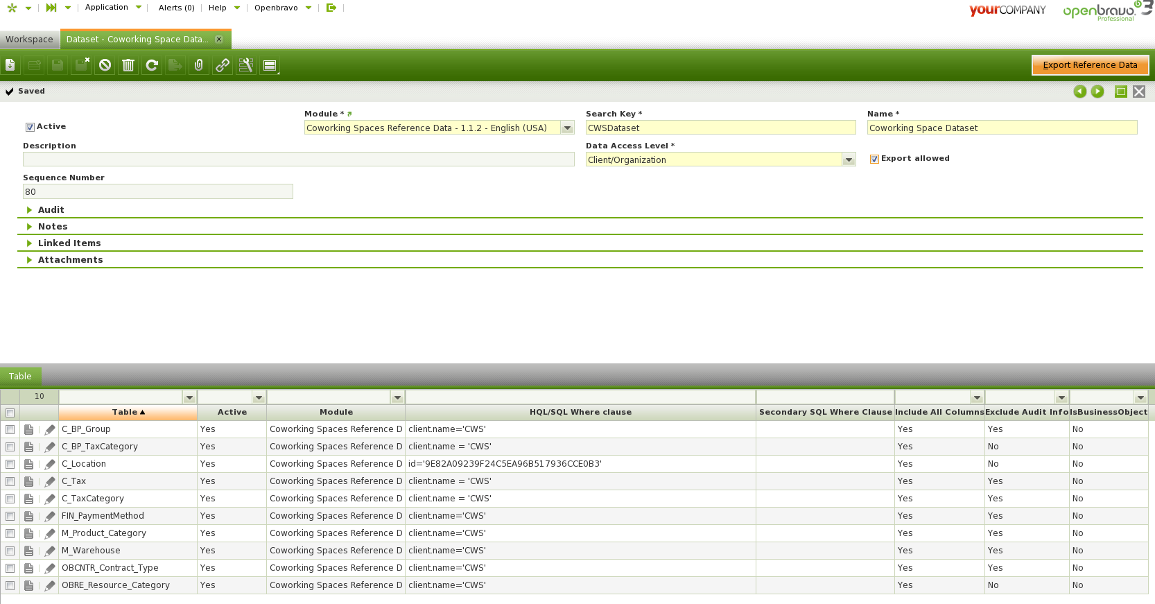
Task: Click the chain link toolbar icon
Action: [223, 65]
